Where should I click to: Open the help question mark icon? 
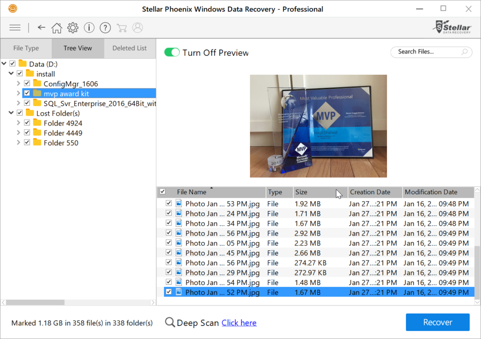(105, 28)
